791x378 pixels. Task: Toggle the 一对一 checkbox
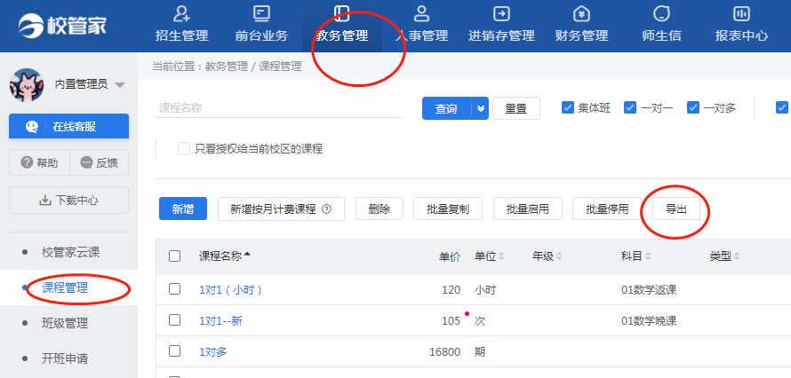(x=630, y=107)
